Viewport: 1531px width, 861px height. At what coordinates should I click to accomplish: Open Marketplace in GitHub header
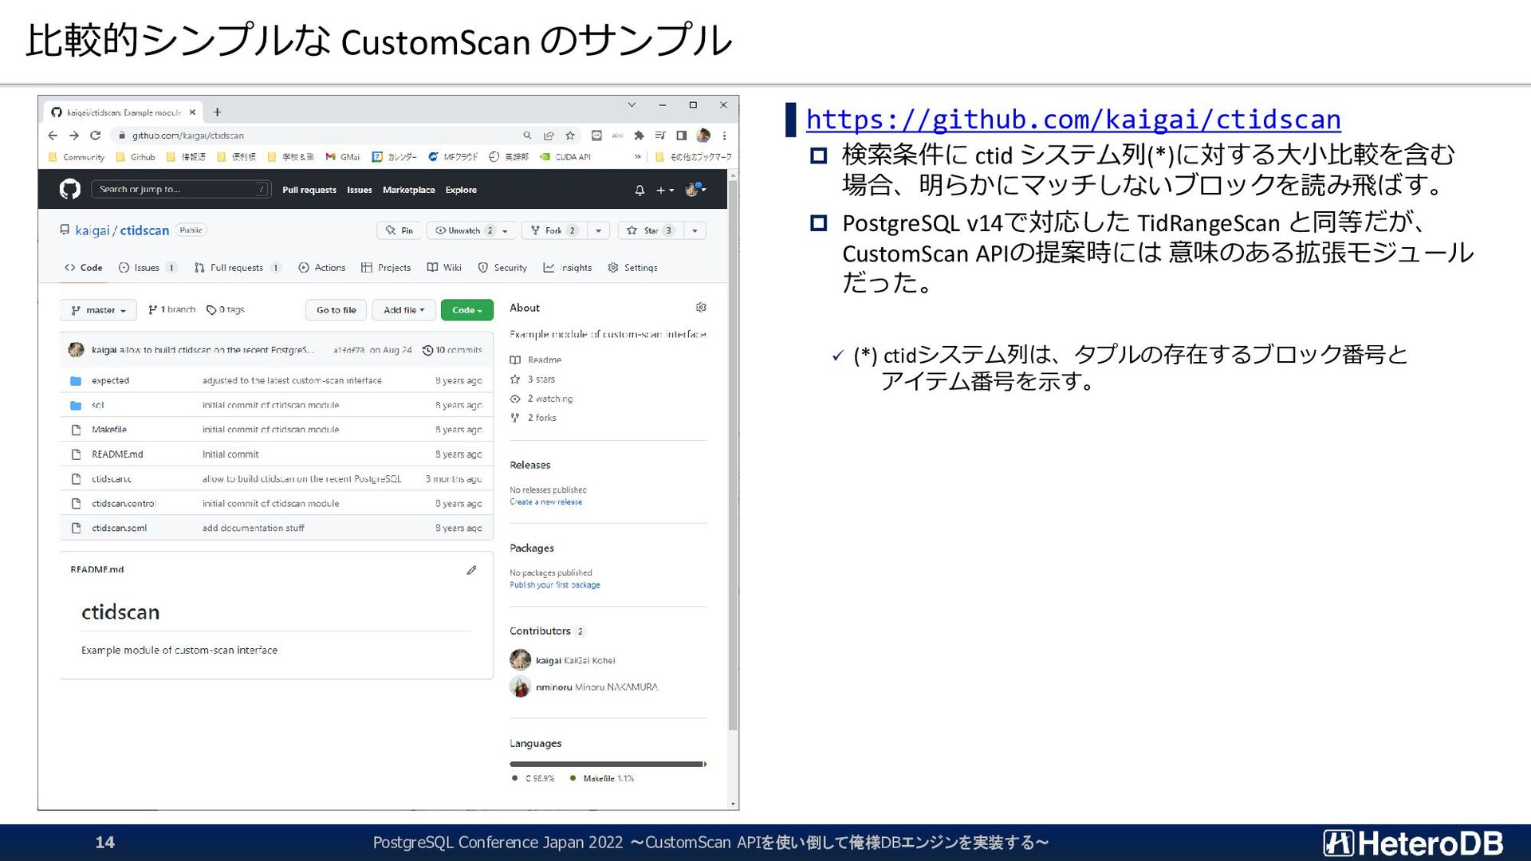409,190
